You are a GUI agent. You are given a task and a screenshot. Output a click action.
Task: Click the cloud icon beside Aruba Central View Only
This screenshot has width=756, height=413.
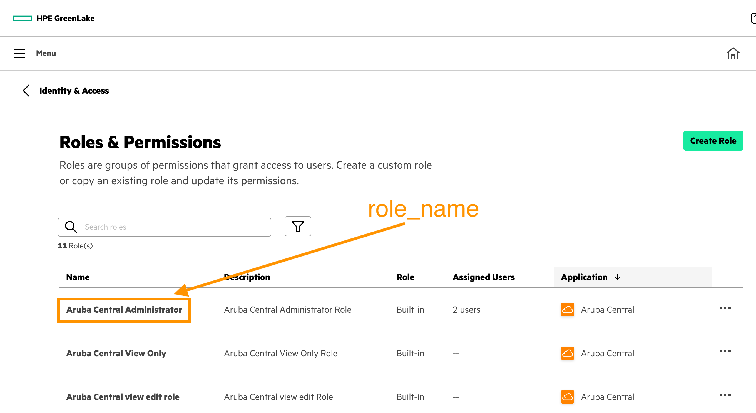point(567,353)
